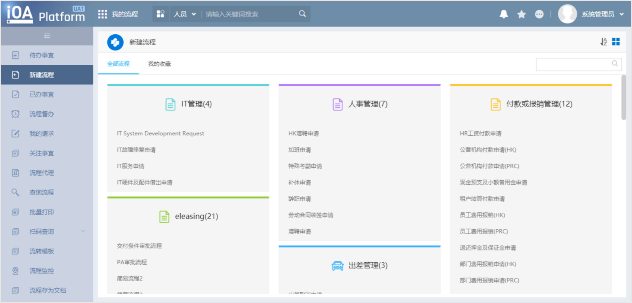
Task: Open 退还押金及保证金申请 process
Action: (x=488, y=248)
